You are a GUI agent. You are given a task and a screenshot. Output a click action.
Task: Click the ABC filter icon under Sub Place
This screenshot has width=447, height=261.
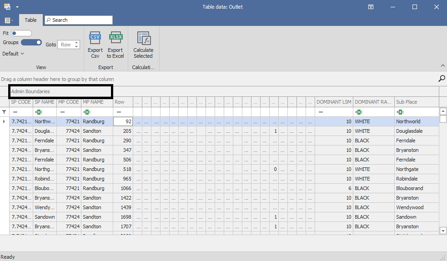[400, 112]
